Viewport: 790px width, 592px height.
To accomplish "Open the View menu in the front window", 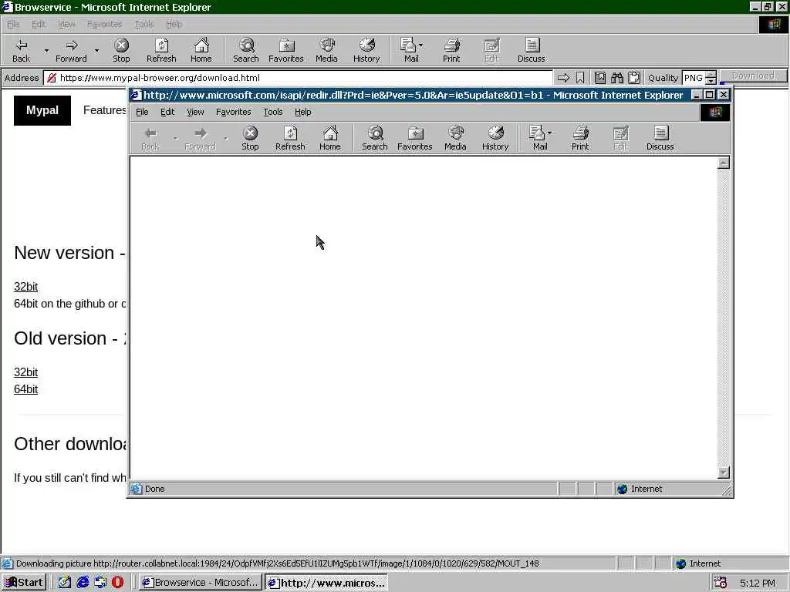I will click(x=195, y=112).
